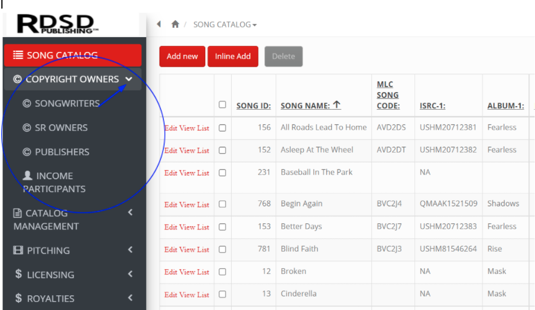Click the copyright icon beside Publishers
This screenshot has width=535, height=310.
[x=27, y=152]
